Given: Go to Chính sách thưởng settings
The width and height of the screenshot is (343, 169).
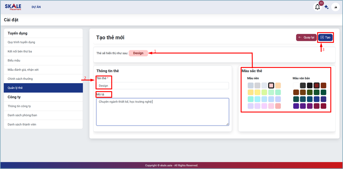Looking at the screenshot, I should (x=20, y=79).
